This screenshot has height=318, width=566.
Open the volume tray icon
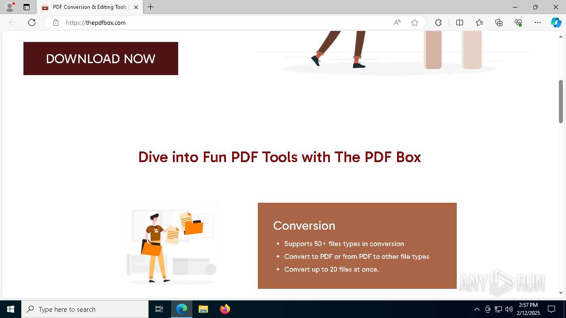509,309
